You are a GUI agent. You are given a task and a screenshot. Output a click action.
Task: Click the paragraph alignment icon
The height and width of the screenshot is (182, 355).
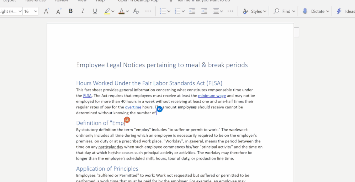(216, 11)
